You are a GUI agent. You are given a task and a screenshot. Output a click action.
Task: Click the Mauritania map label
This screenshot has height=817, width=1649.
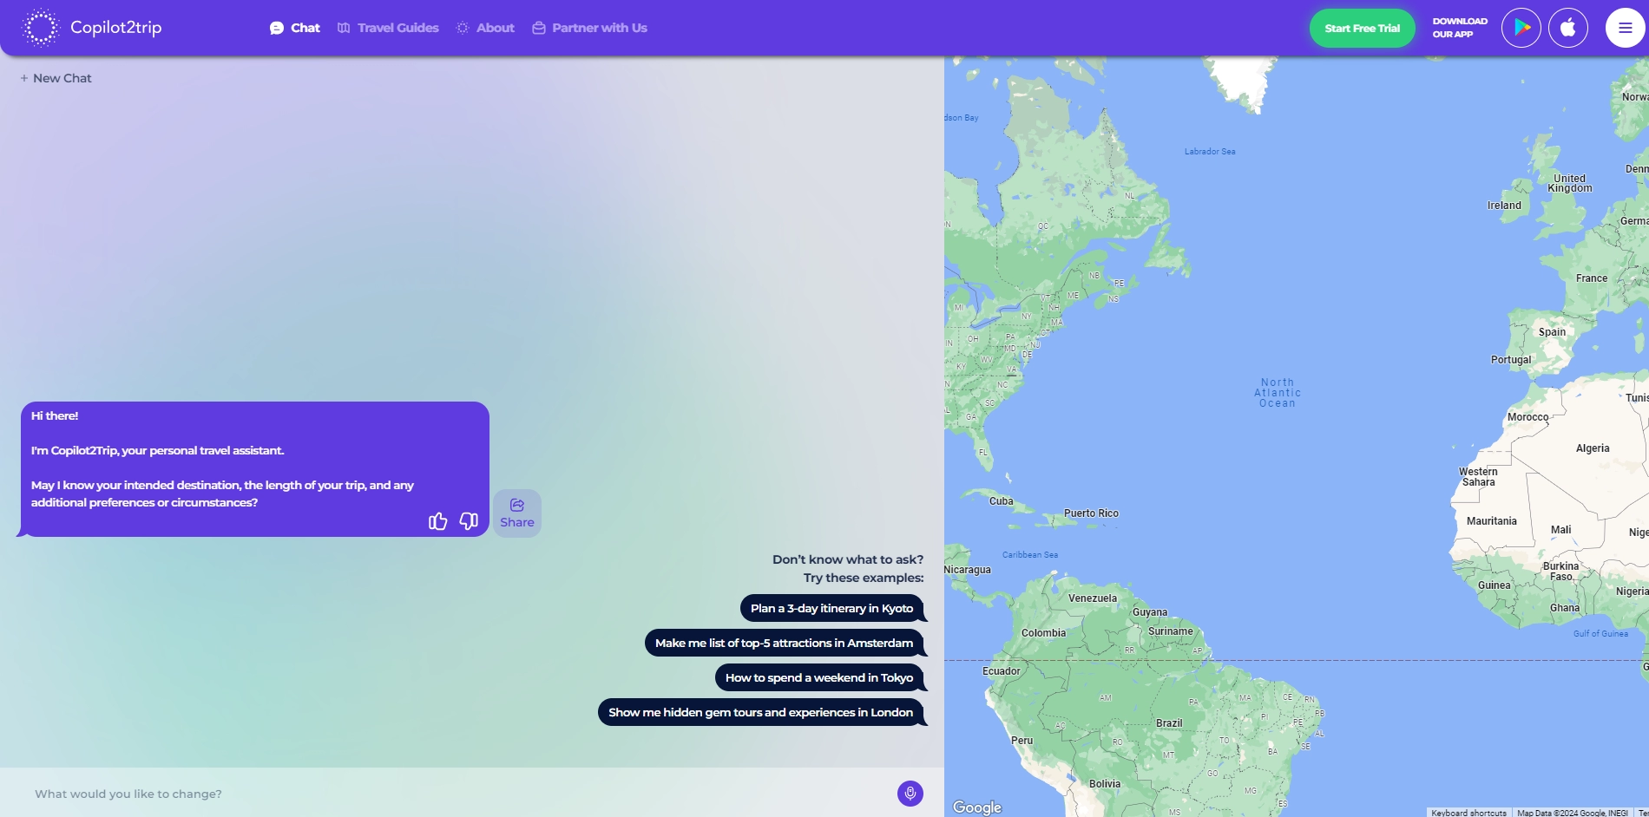(1492, 521)
